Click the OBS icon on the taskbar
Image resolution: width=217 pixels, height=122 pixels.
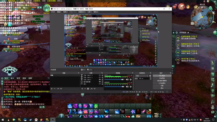pyautogui.click(x=53, y=120)
